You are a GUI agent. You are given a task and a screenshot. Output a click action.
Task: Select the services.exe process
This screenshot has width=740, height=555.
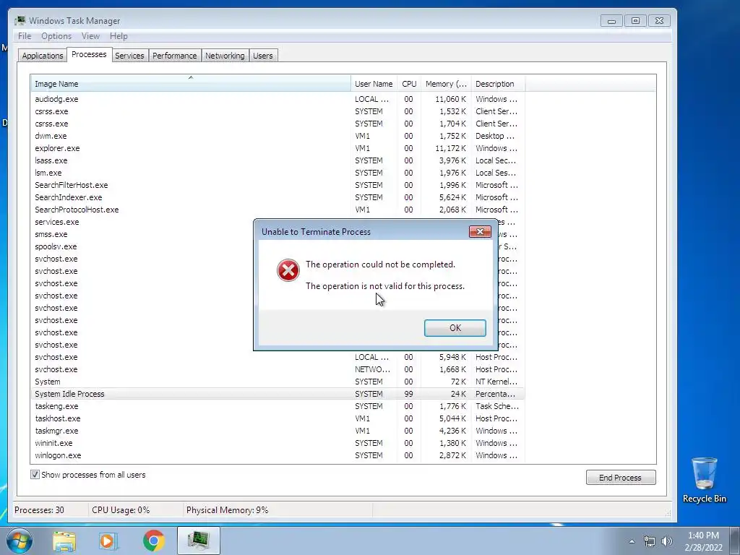[x=56, y=222]
